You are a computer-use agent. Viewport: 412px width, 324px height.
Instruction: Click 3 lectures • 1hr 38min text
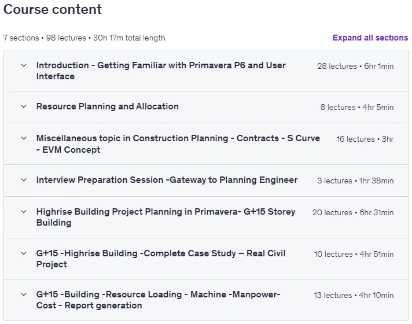(x=355, y=181)
